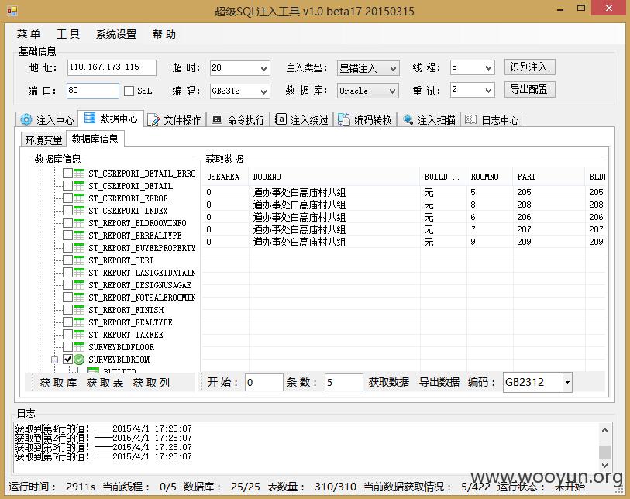Image resolution: width=630 pixels, height=499 pixels.
Task: Uncheck the SURVEYBLDROOM table checkbox
Action: point(68,360)
